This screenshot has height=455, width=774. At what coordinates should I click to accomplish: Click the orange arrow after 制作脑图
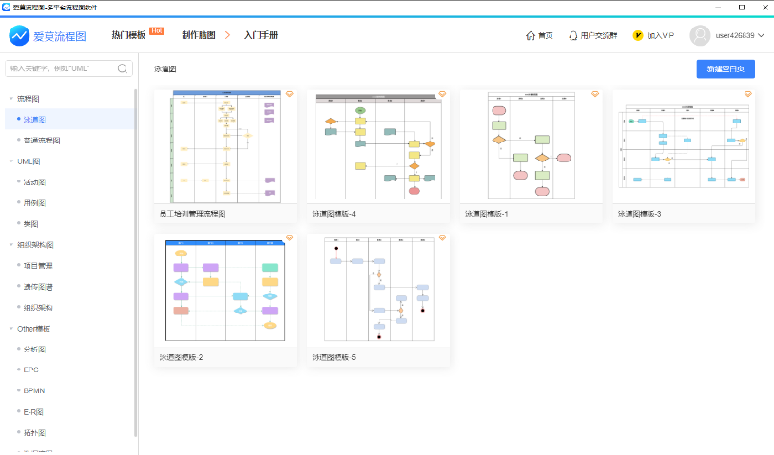227,35
